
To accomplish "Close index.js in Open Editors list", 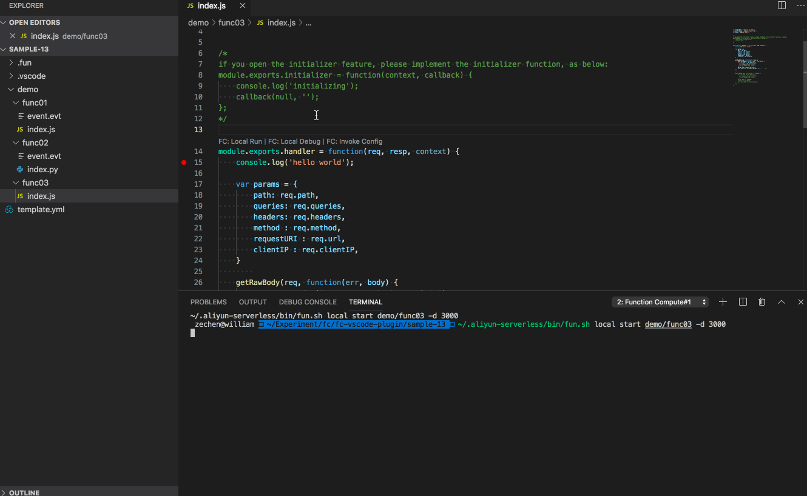I will coord(13,36).
